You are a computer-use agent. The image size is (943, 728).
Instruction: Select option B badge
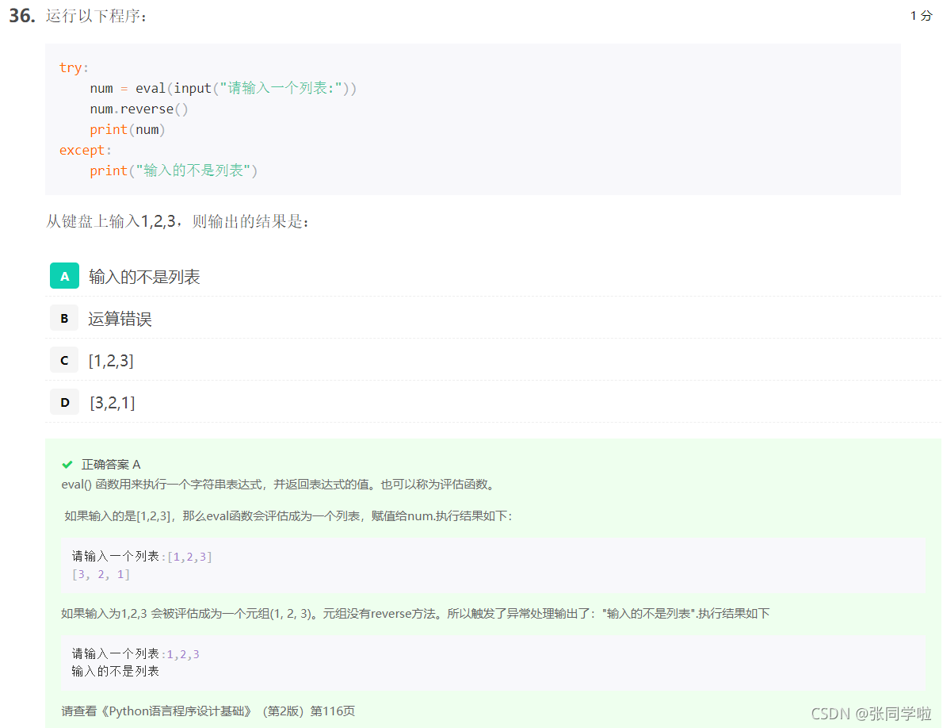(64, 318)
